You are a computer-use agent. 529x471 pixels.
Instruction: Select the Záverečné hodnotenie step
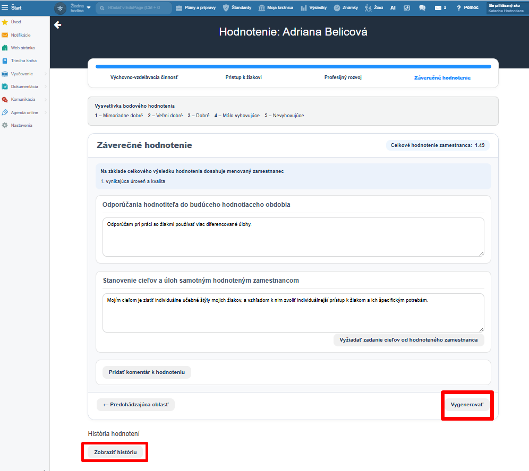(x=442, y=78)
